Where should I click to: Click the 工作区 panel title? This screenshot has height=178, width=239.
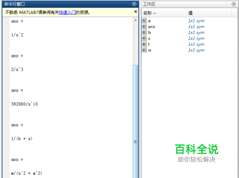(149, 4)
